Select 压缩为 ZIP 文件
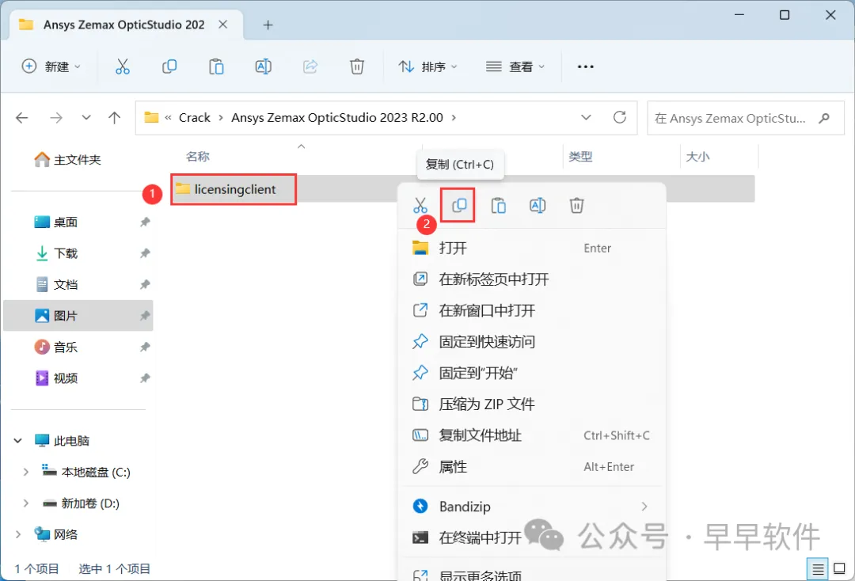The width and height of the screenshot is (855, 581). click(532, 404)
